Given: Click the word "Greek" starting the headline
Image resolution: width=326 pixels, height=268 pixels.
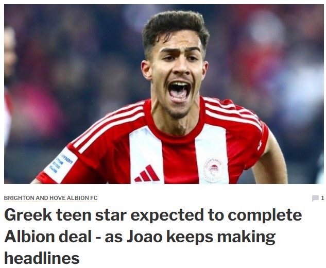Looking at the screenshot, I should point(28,215).
